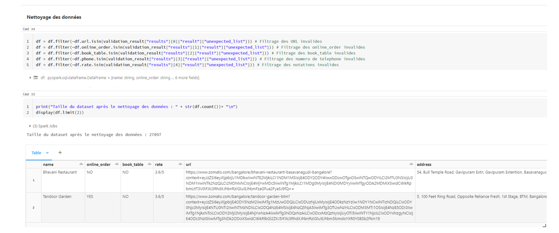Select the Bull Temple Road address cell

(x=480, y=180)
